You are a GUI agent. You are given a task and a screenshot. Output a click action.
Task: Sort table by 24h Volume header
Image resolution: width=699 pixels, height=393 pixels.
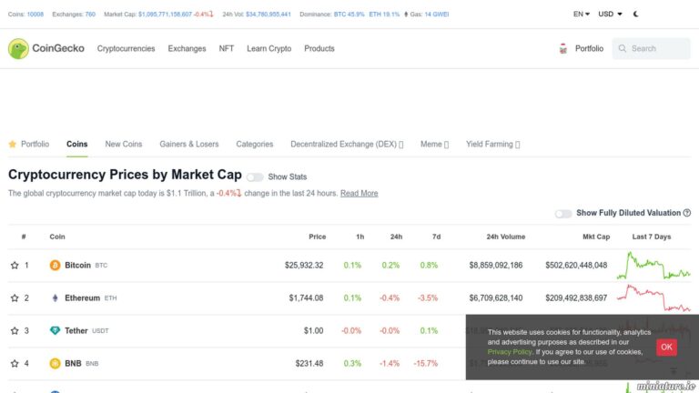pos(505,237)
